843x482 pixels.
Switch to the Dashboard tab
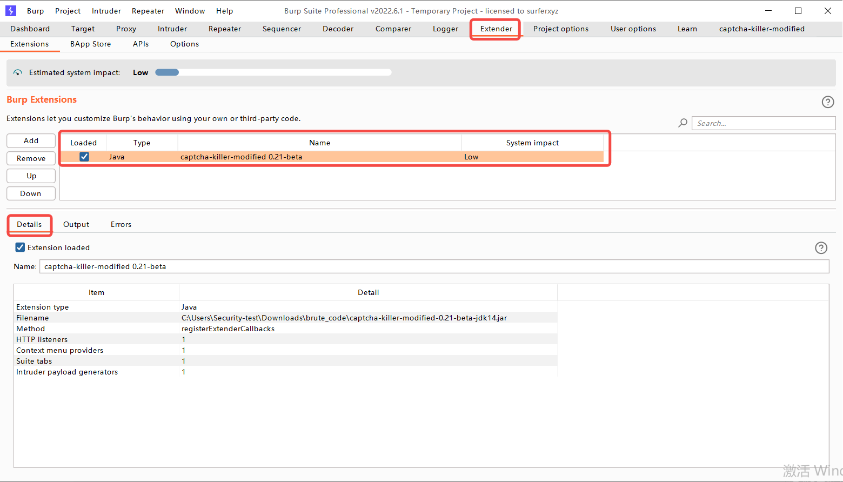30,29
